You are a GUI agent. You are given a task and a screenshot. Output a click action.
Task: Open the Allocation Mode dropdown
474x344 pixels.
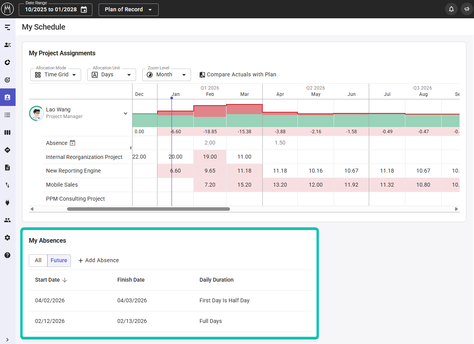click(56, 74)
